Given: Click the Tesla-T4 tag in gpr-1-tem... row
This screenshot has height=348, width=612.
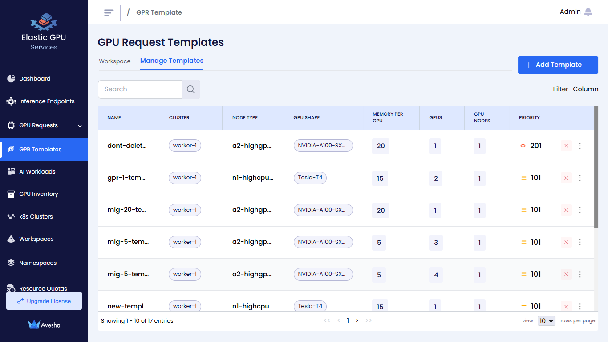Looking at the screenshot, I should (310, 178).
